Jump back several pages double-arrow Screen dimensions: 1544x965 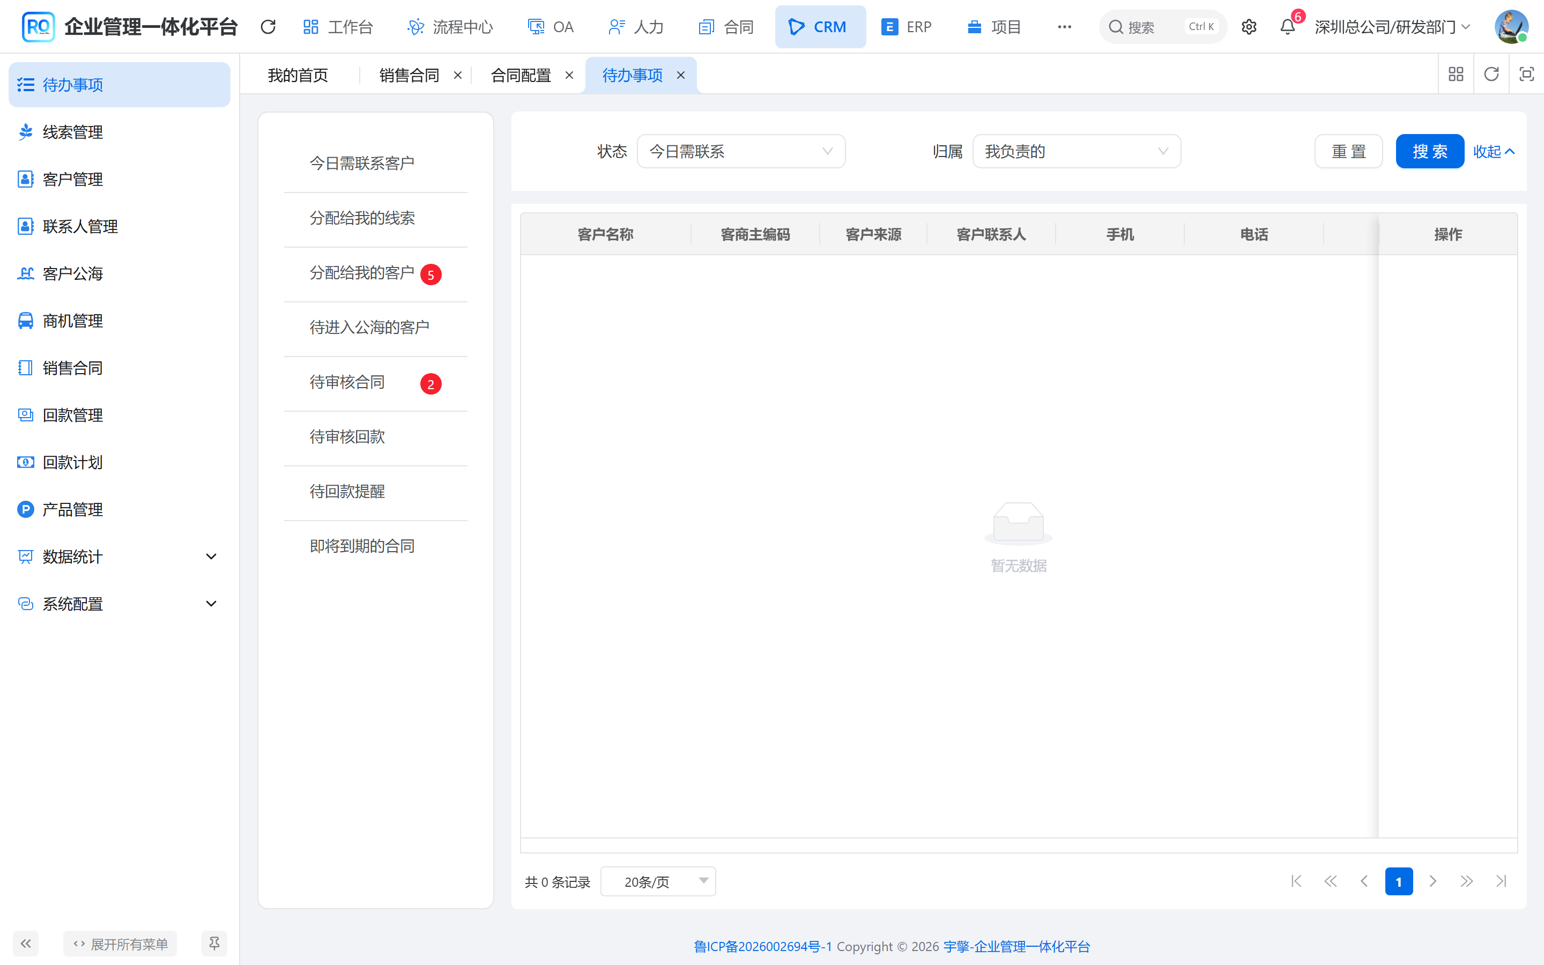pos(1330,881)
